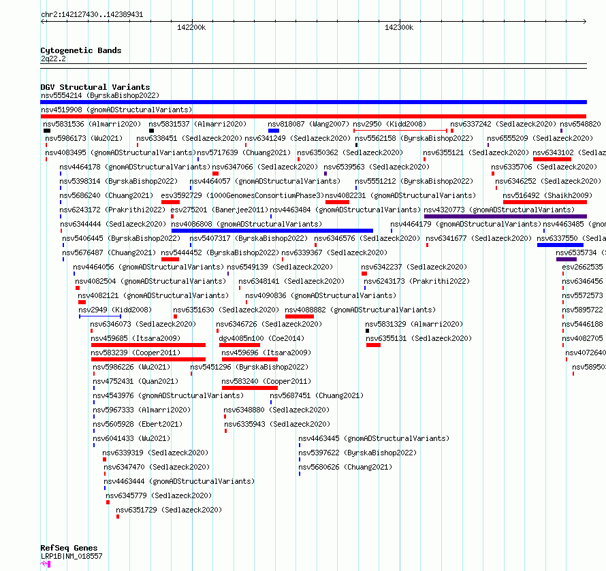Open nsv4090836 (gnomADStructuralVariants) label
The height and width of the screenshot is (571, 606).
pyautogui.click(x=321, y=295)
